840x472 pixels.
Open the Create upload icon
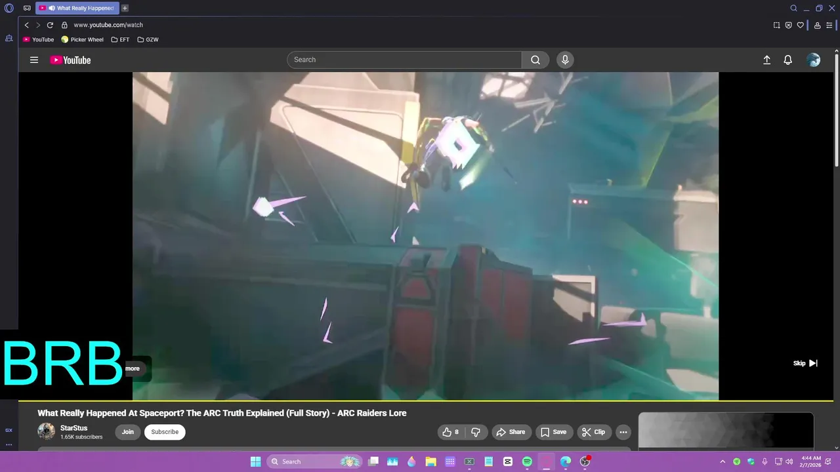pos(766,60)
